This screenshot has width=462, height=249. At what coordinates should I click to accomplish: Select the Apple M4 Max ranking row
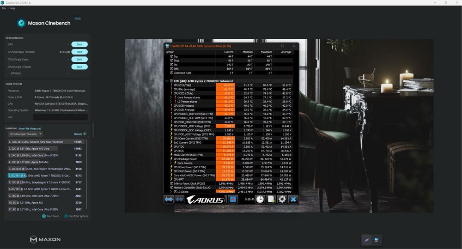pyautogui.click(x=46, y=162)
